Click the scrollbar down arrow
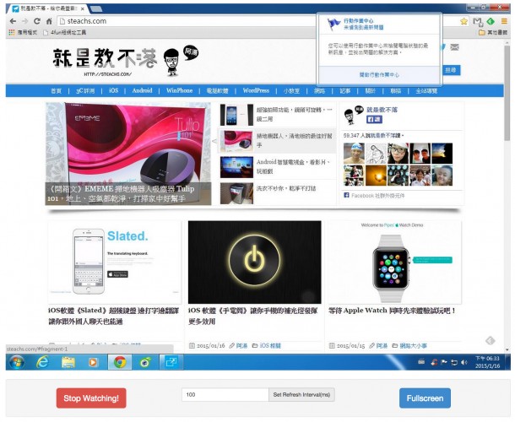Screen dimensions: 515x422 click(507, 349)
